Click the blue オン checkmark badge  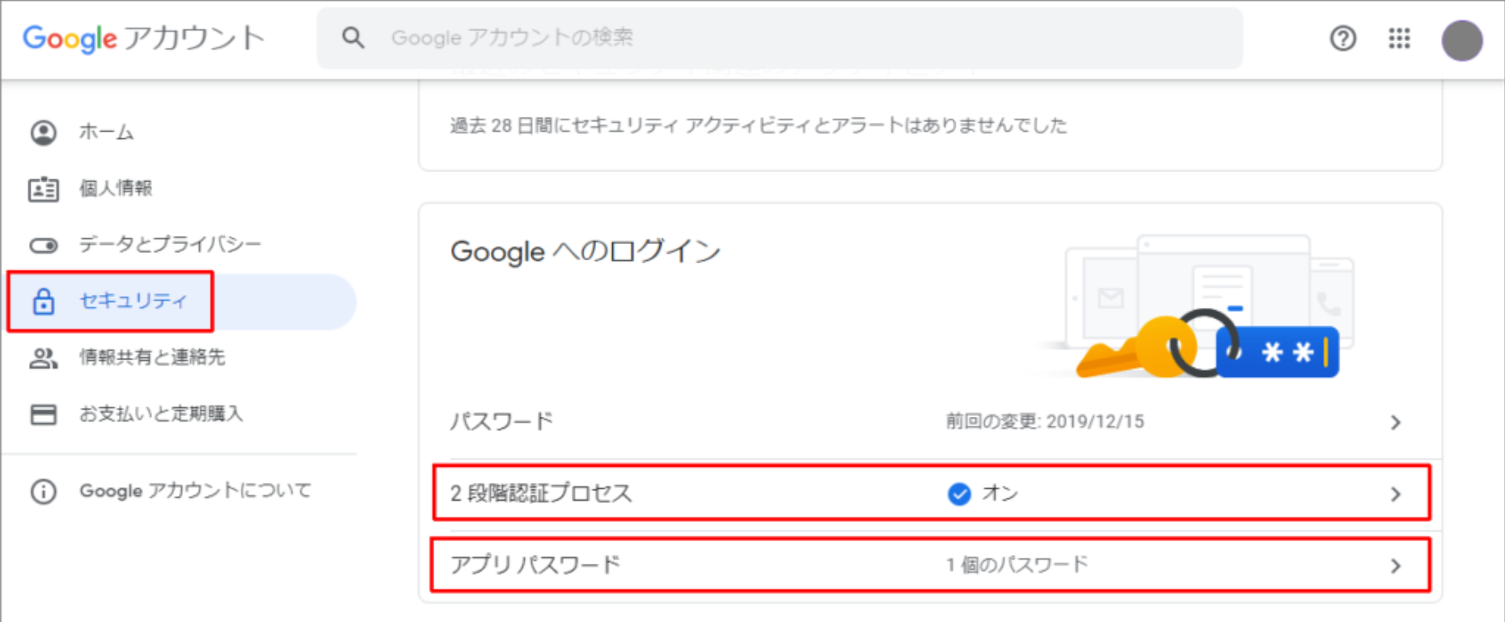(x=959, y=494)
